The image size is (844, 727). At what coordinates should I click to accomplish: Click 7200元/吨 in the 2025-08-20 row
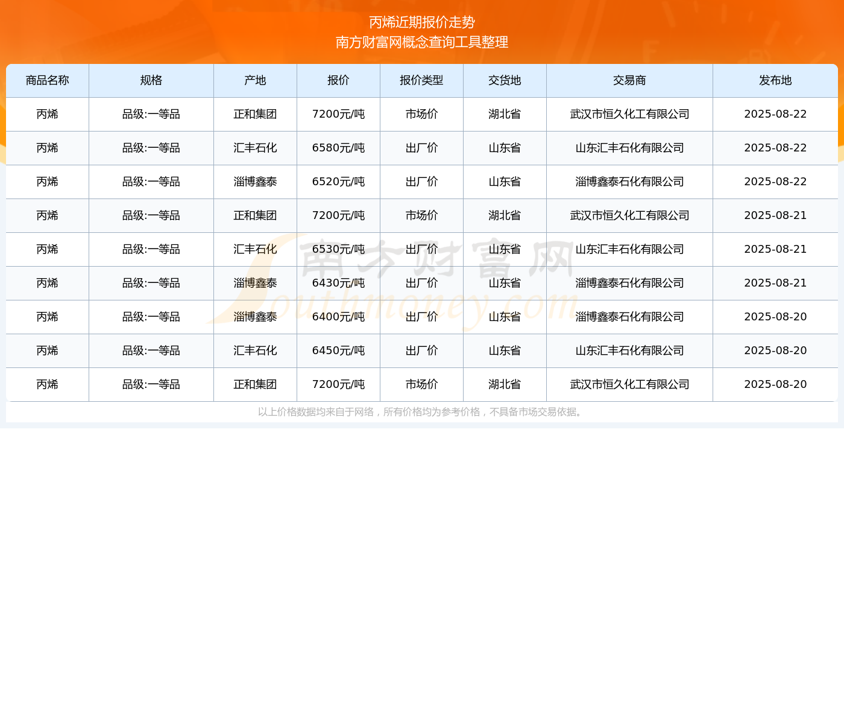coord(338,384)
